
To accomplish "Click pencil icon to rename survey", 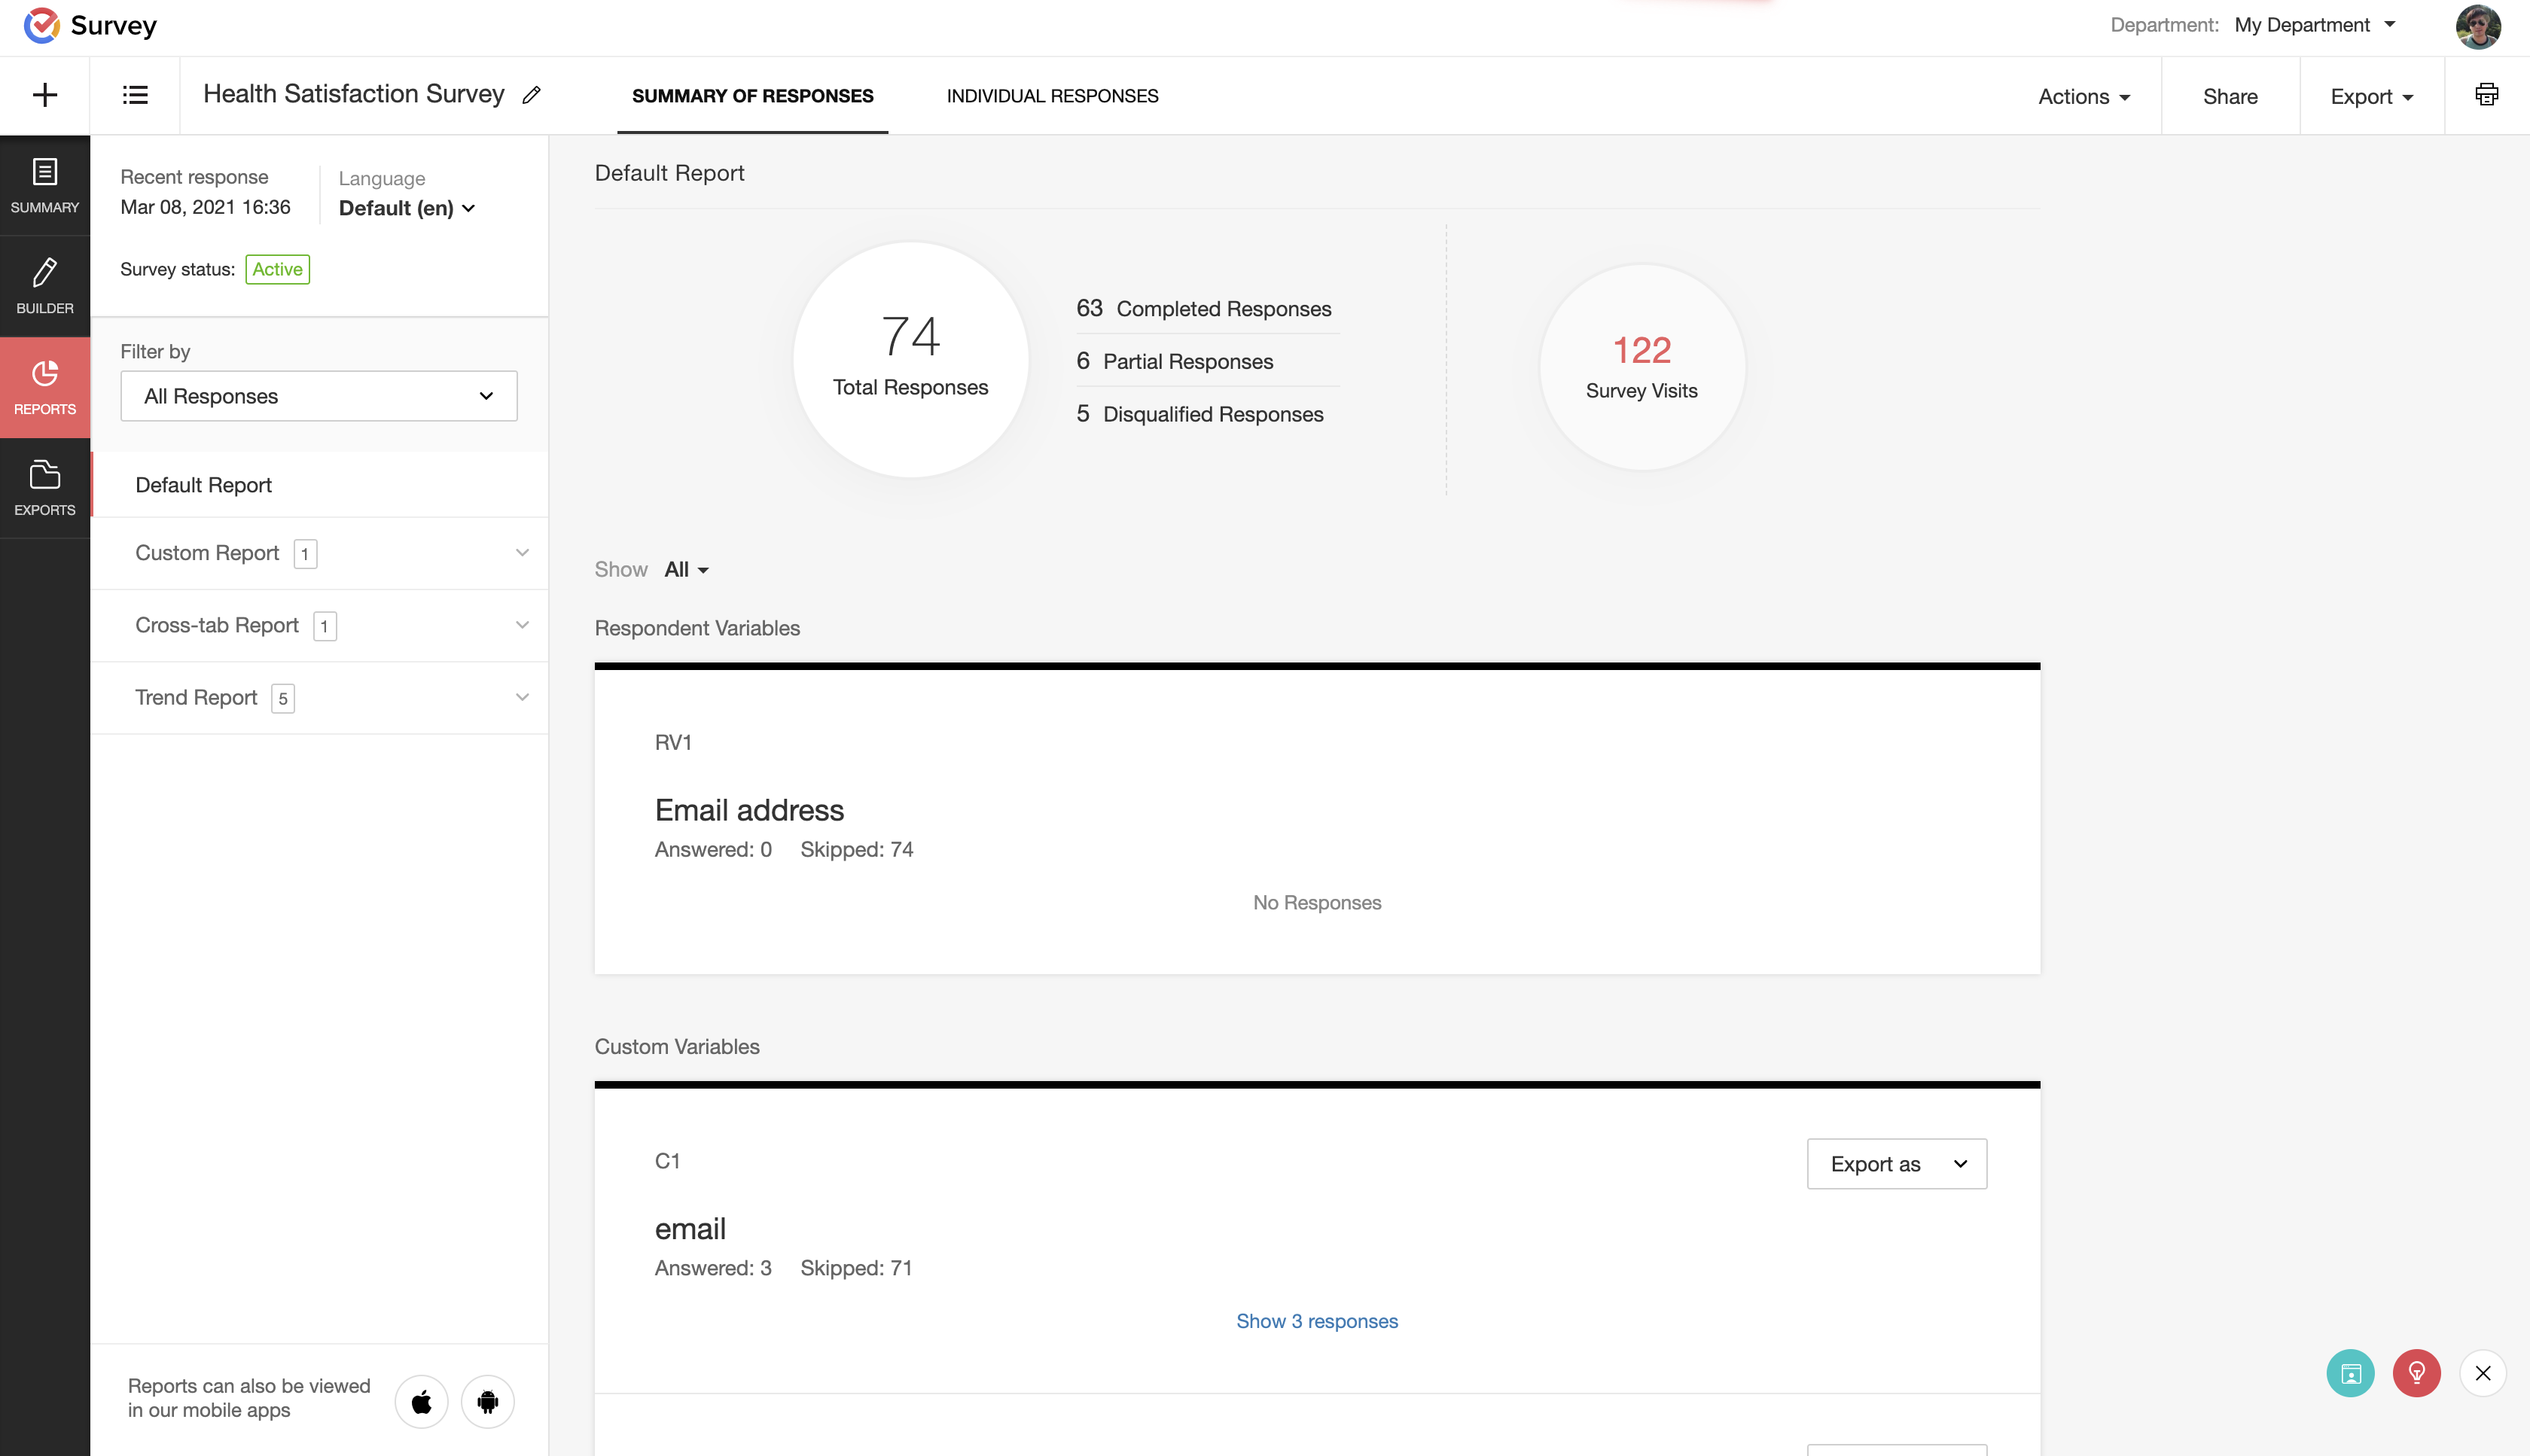I will pos(532,95).
